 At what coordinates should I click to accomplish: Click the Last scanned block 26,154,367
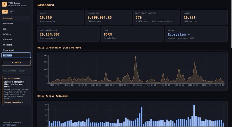(x=49, y=35)
